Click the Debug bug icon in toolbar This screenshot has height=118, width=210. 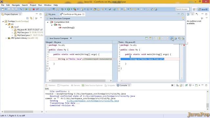[62, 9]
